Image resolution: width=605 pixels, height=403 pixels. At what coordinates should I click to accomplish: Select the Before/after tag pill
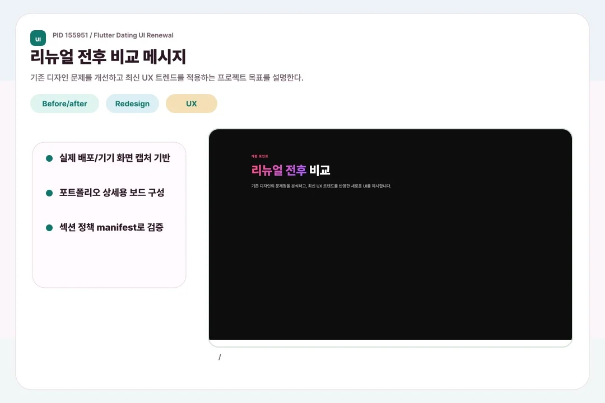[64, 104]
